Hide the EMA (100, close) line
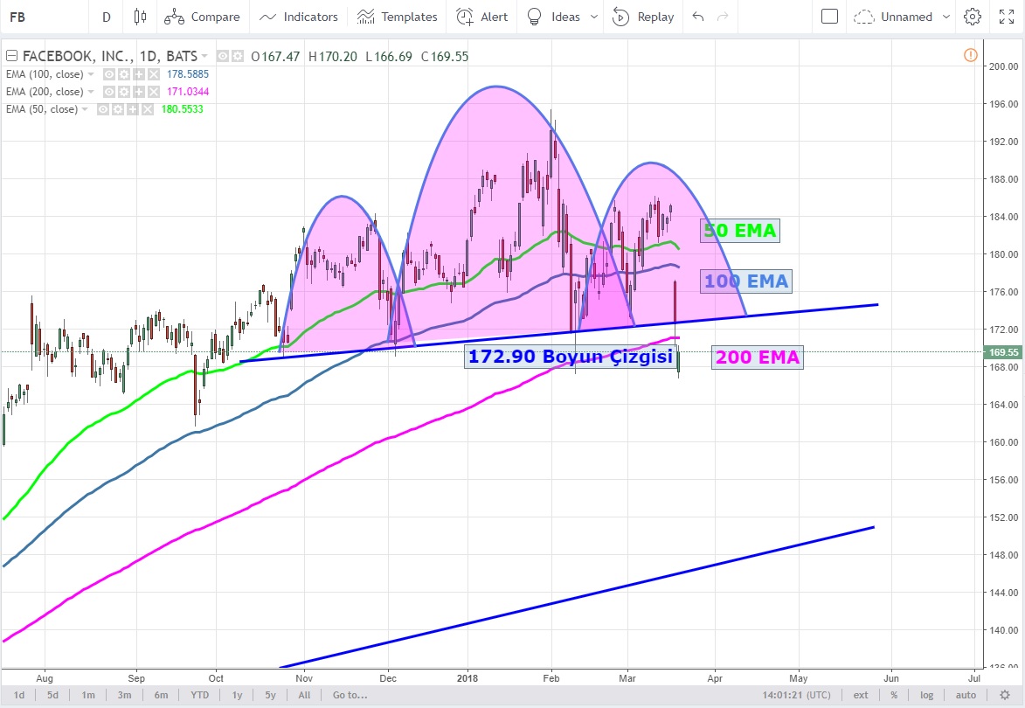This screenshot has height=708, width=1025. tap(109, 74)
